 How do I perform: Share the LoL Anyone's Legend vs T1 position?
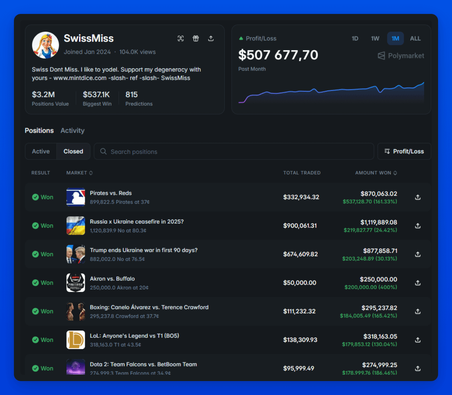(x=418, y=340)
